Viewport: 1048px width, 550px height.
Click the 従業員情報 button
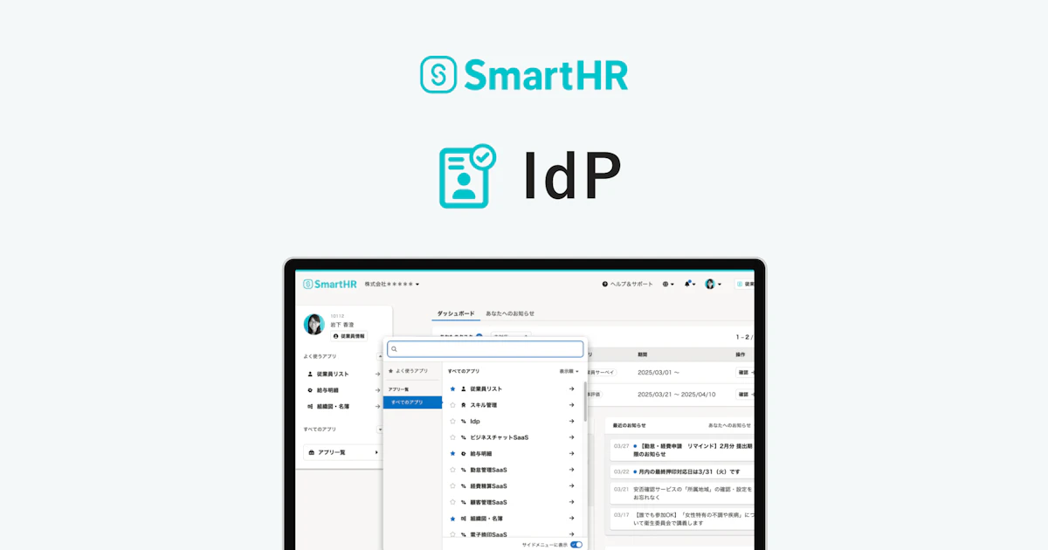click(x=348, y=335)
